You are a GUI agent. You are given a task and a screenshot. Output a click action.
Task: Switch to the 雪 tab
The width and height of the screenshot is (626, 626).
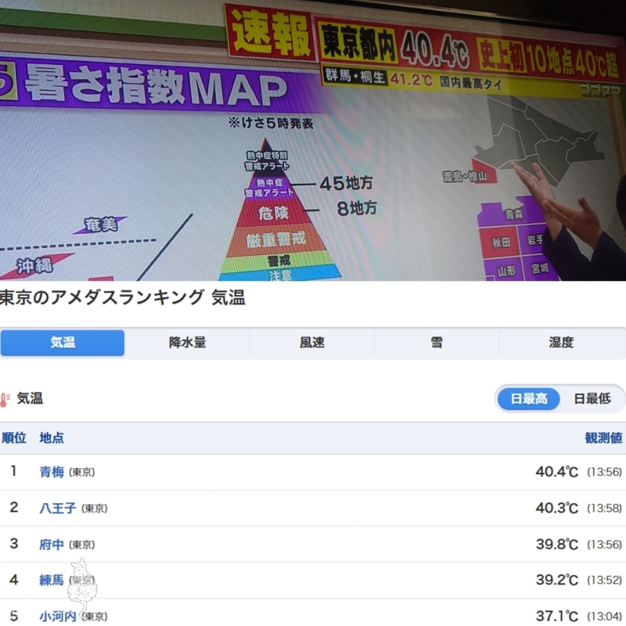(436, 343)
